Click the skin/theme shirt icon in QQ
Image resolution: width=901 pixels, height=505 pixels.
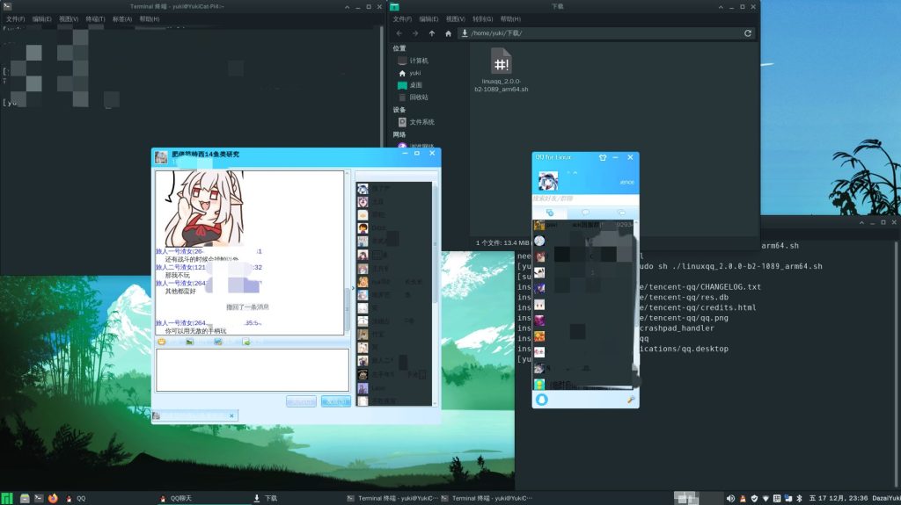click(x=603, y=157)
